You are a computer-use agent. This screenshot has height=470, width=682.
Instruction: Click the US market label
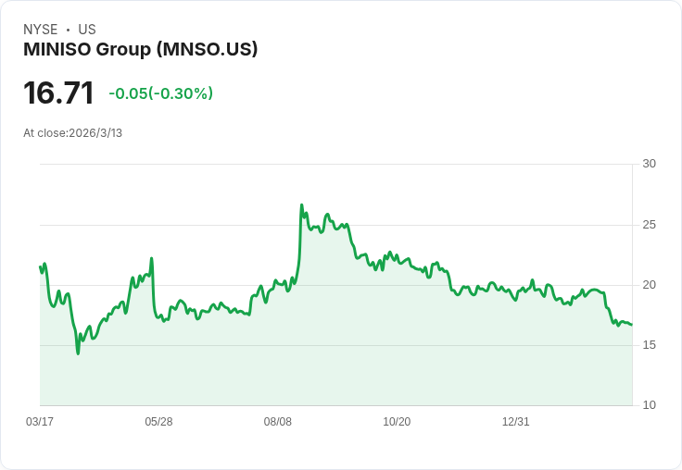tap(87, 30)
